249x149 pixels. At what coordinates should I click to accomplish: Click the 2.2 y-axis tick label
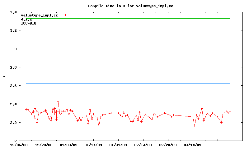[x=13, y=122]
